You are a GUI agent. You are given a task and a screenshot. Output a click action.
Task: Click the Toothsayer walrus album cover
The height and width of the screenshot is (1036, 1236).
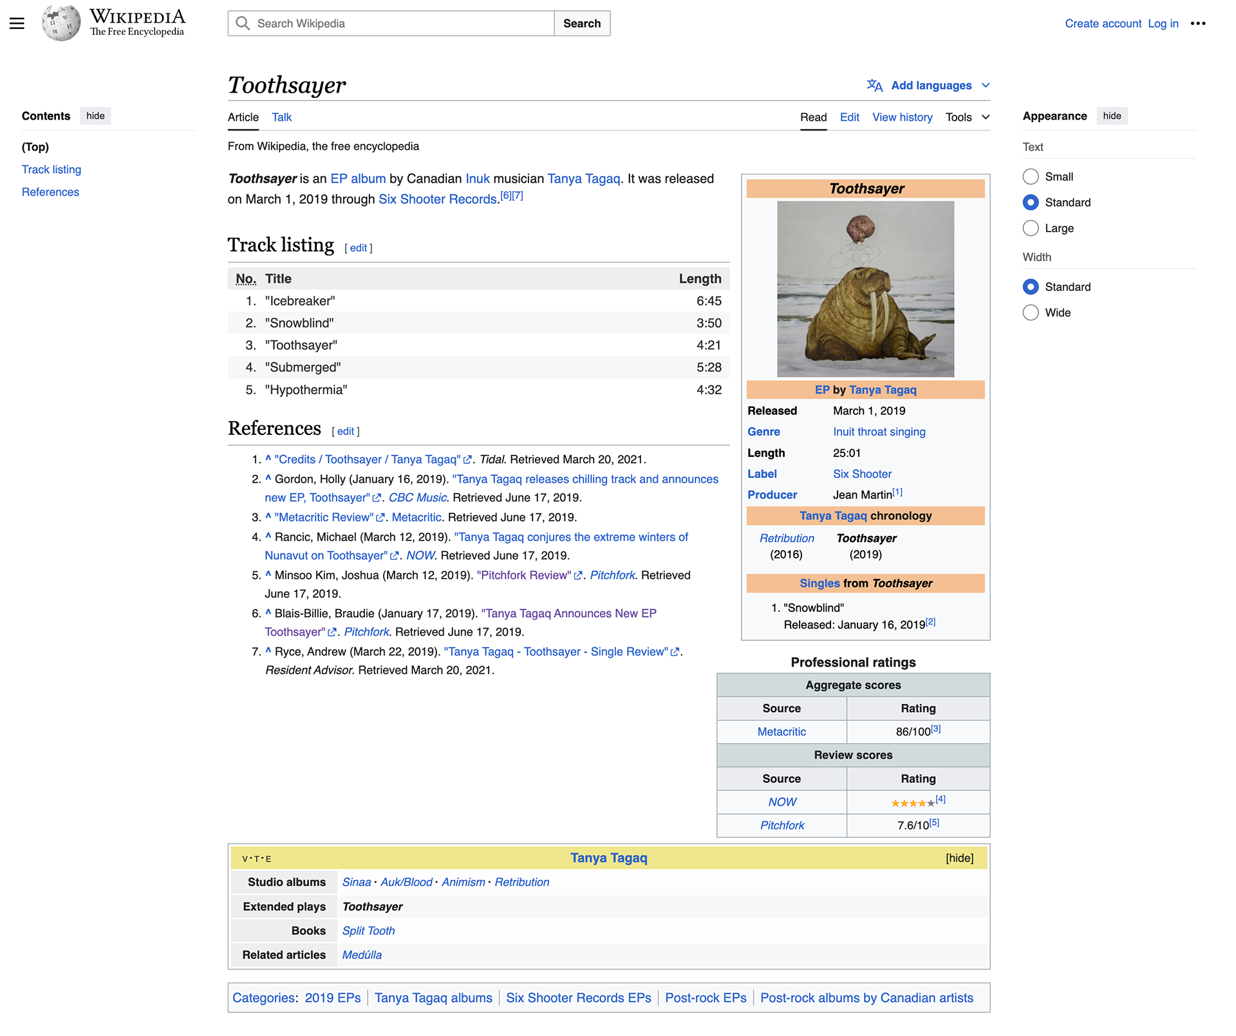[x=865, y=289]
